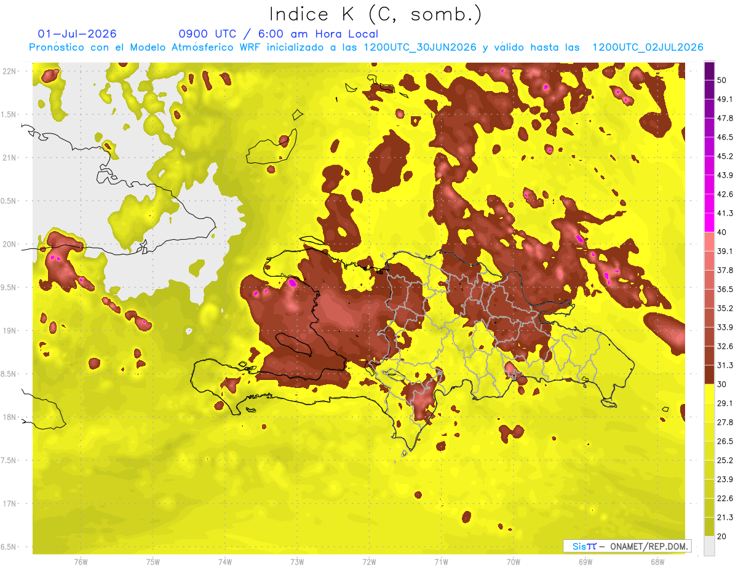Click the '75W' longitude label

click(153, 561)
